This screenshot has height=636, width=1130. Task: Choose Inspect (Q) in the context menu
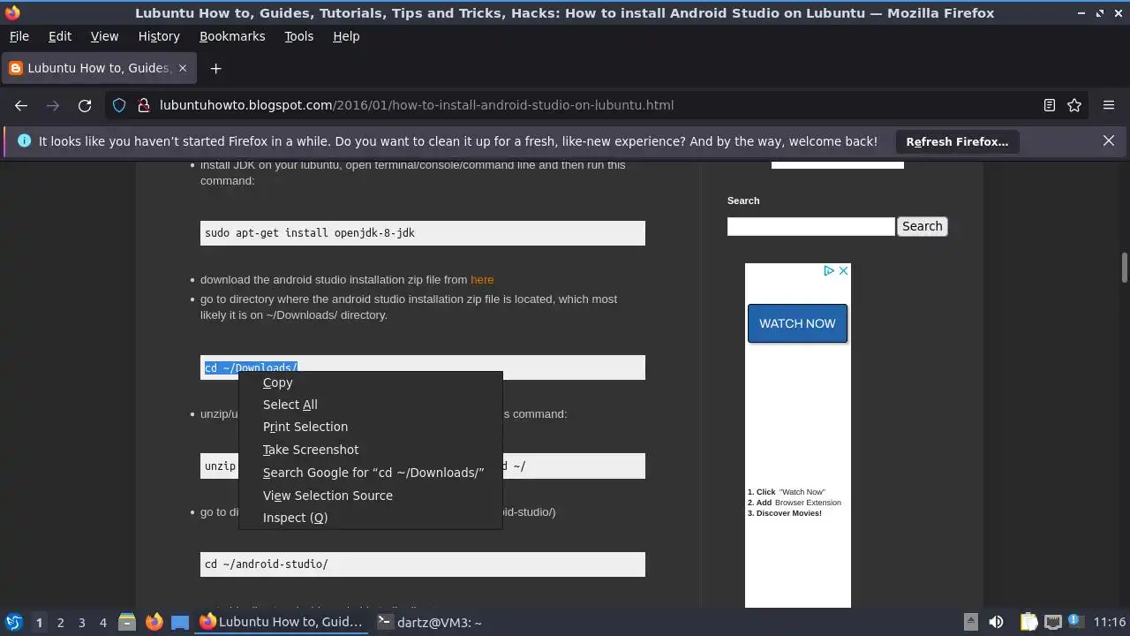click(371, 518)
